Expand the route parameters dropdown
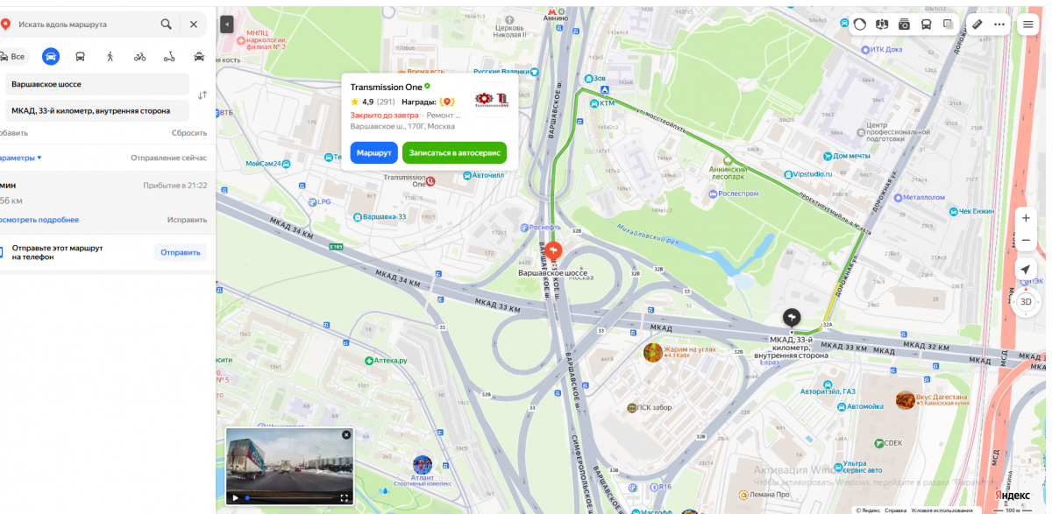This screenshot has width=1052, height=514. tap(21, 158)
